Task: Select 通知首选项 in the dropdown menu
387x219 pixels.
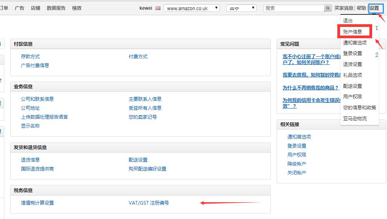Action: (x=355, y=43)
